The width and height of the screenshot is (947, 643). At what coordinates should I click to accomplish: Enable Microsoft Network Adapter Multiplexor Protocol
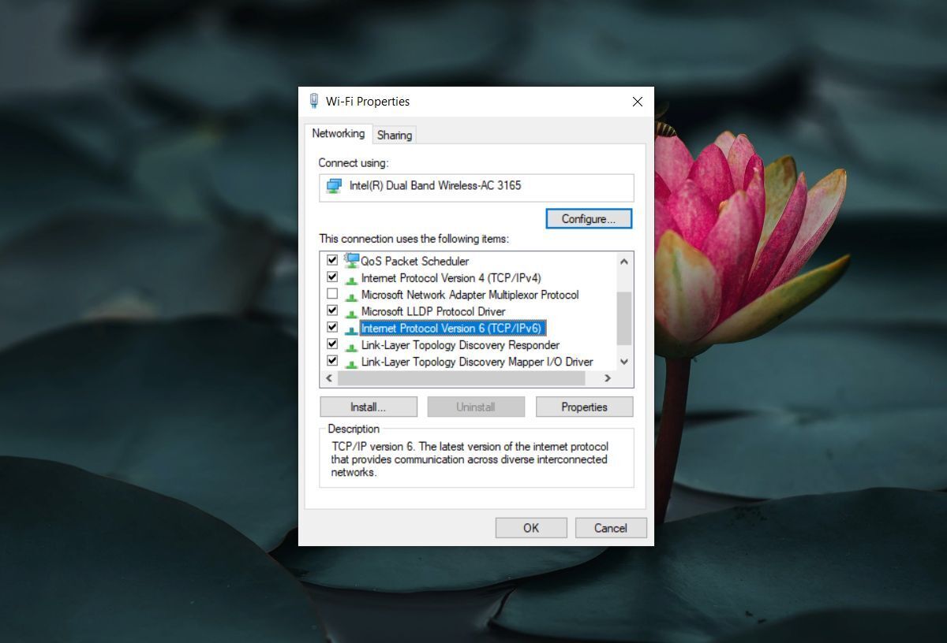coord(332,294)
